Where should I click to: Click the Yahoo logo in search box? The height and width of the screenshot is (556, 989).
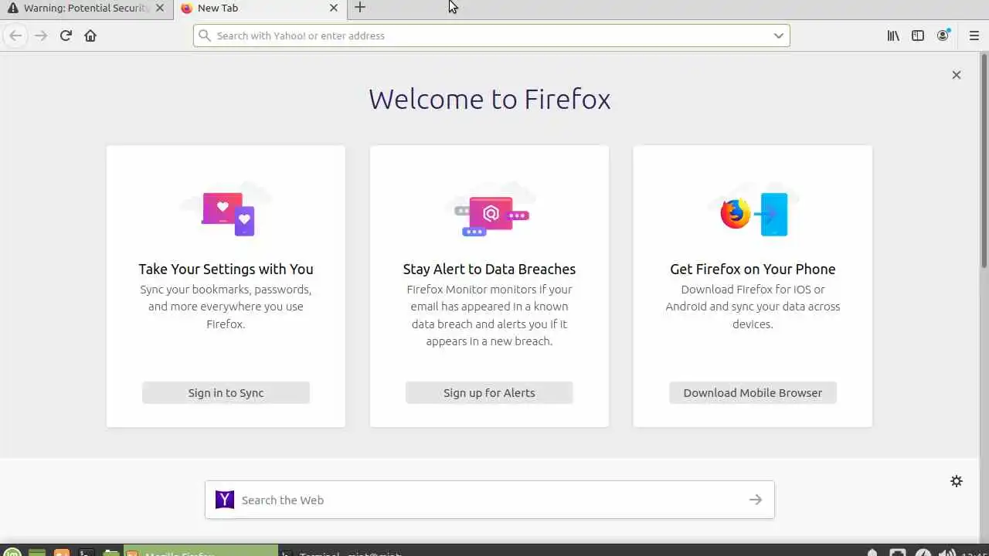tap(225, 500)
